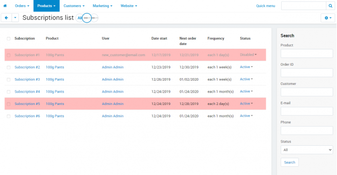Check the box for Subscription #5

click(x=9, y=104)
